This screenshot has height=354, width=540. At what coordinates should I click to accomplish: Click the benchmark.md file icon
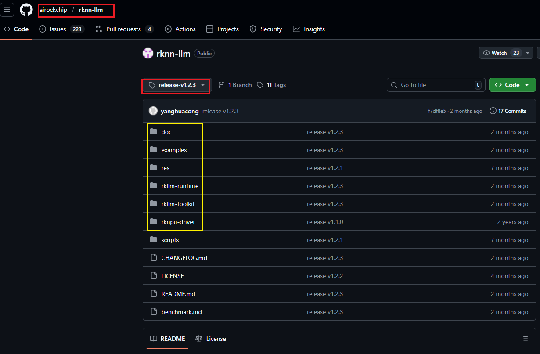click(x=154, y=312)
